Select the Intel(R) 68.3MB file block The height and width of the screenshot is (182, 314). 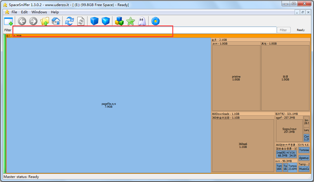[282, 154]
